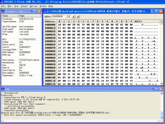Click the LOG panel scroll up arrow
Image resolution: width=165 pixels, height=124 pixels.
(x=162, y=93)
